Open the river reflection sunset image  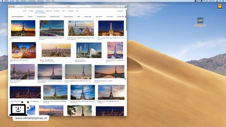(109, 72)
